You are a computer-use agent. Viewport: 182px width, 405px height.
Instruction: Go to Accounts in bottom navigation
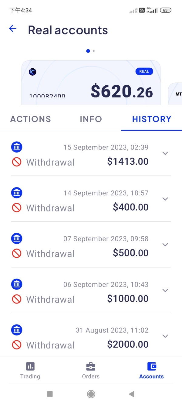(151, 371)
